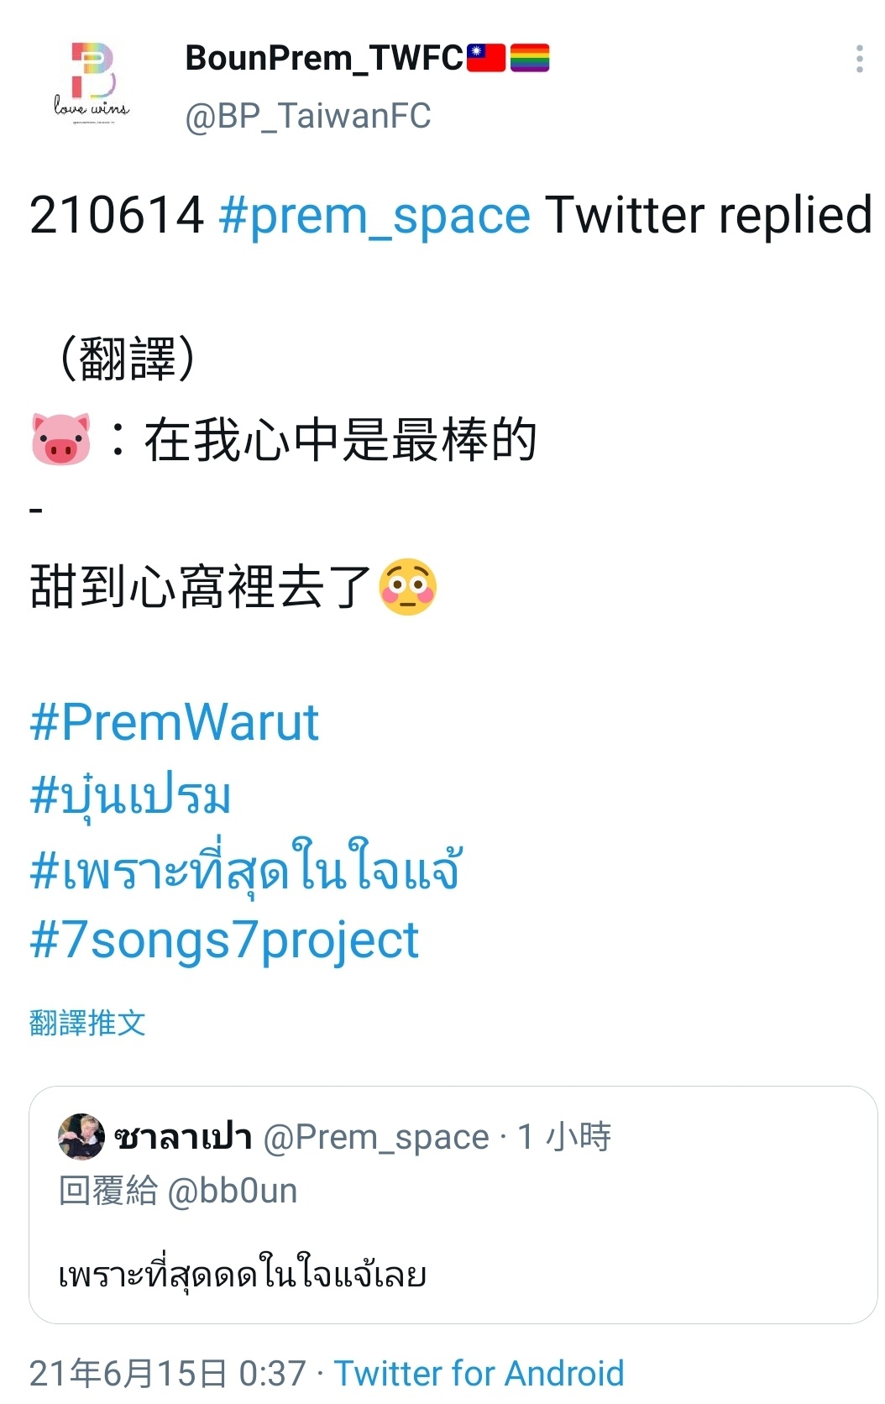Image resolution: width=885 pixels, height=1404 pixels.
Task: Open the @BP_TaiwanFC handle
Action: [307, 116]
